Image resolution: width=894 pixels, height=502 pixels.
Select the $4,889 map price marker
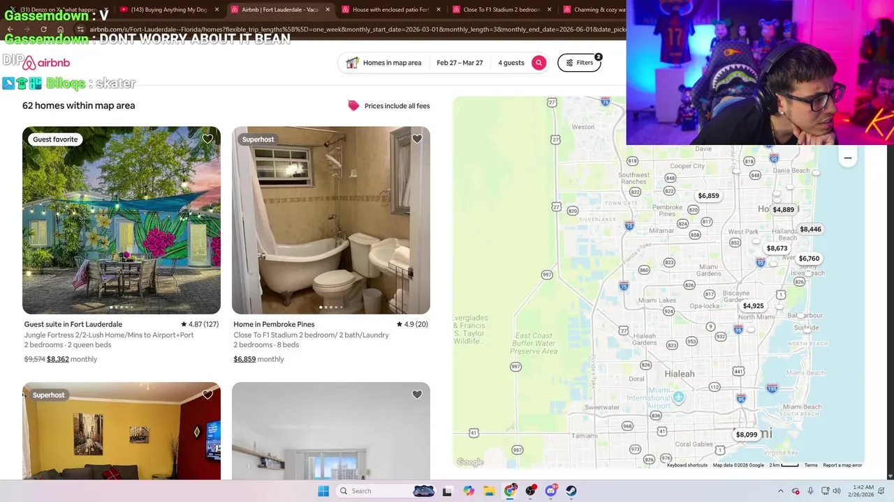[783, 210]
